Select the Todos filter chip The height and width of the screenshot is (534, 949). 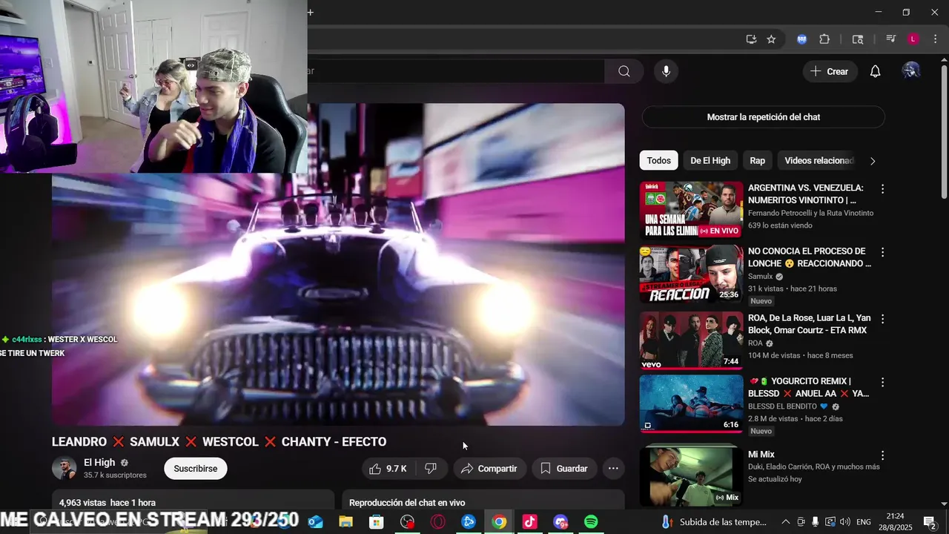pyautogui.click(x=658, y=160)
